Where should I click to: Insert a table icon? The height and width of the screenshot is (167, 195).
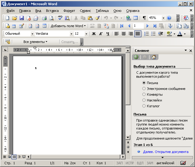[136, 18]
